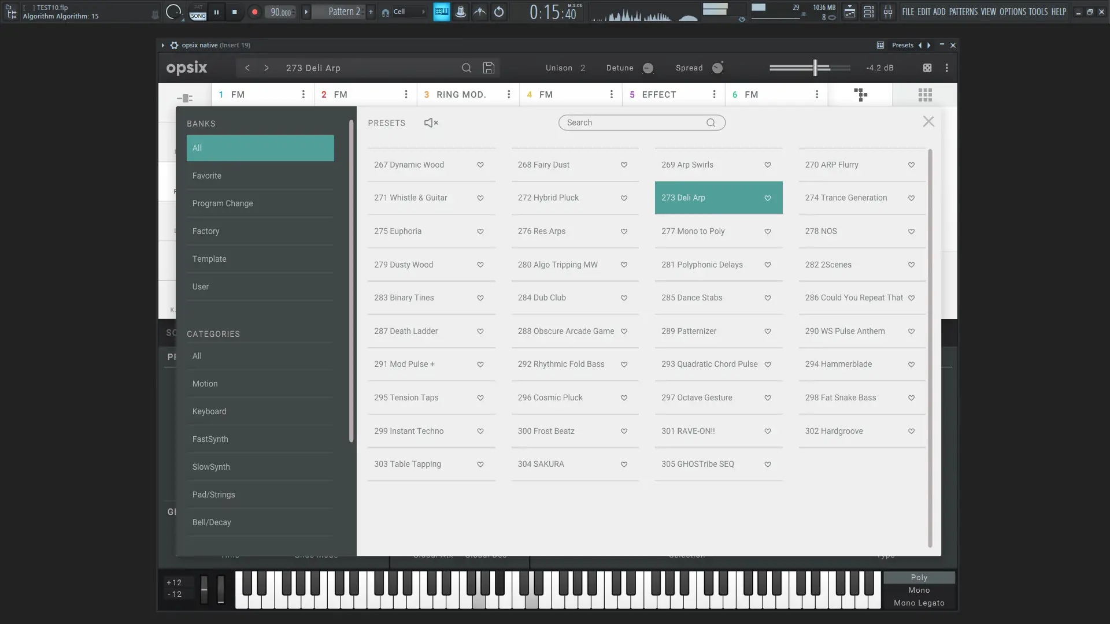Click the save preset floppy disk icon
Viewport: 1110px width, 624px height.
click(x=489, y=68)
